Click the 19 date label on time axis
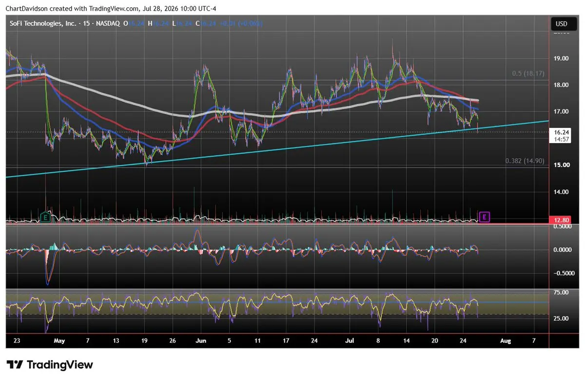The height and width of the screenshot is (381, 585). coord(145,341)
